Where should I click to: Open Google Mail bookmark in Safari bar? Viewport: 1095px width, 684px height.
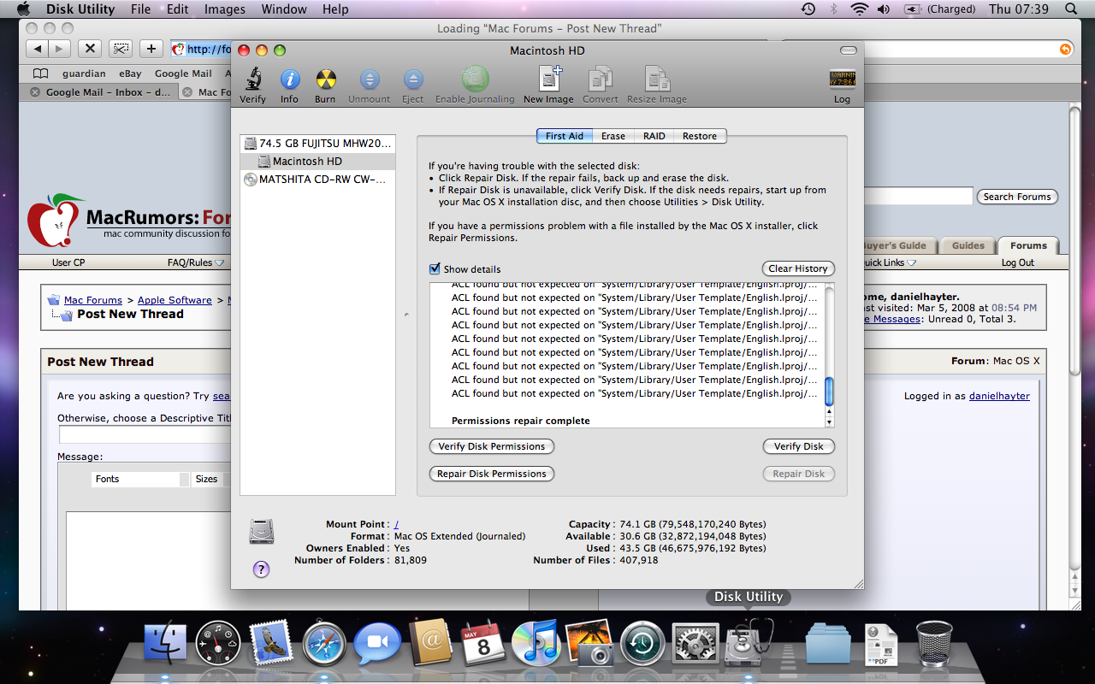(x=183, y=74)
